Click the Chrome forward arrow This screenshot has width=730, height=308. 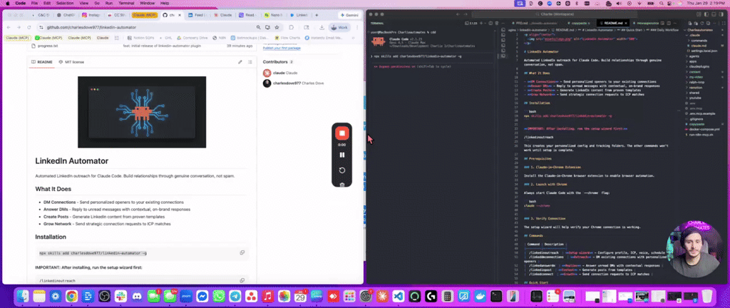(19, 28)
